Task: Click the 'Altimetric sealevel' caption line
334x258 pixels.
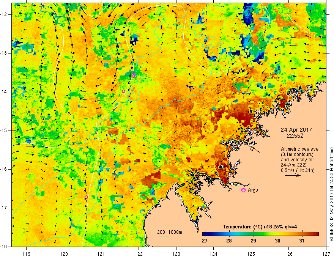Action: (x=300, y=149)
